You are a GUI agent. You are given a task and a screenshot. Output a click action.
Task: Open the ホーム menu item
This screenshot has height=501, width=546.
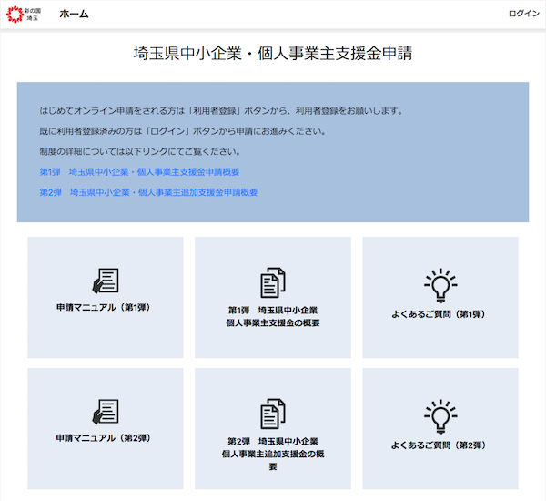coord(74,14)
